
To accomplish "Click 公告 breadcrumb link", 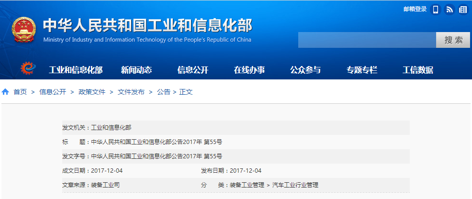I will tap(163, 92).
